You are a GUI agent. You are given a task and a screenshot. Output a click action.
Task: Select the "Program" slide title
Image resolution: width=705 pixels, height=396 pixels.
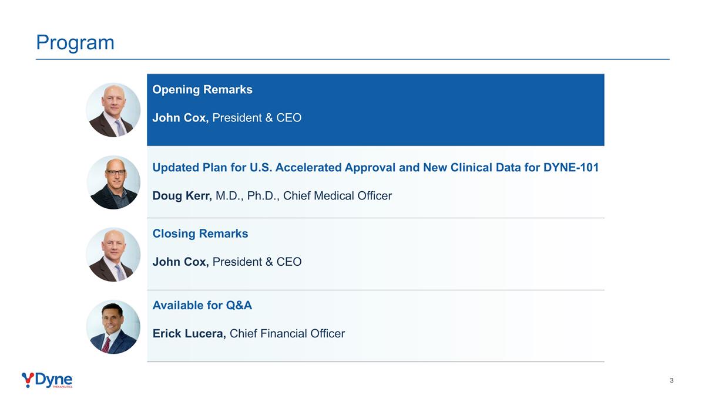[x=75, y=42]
